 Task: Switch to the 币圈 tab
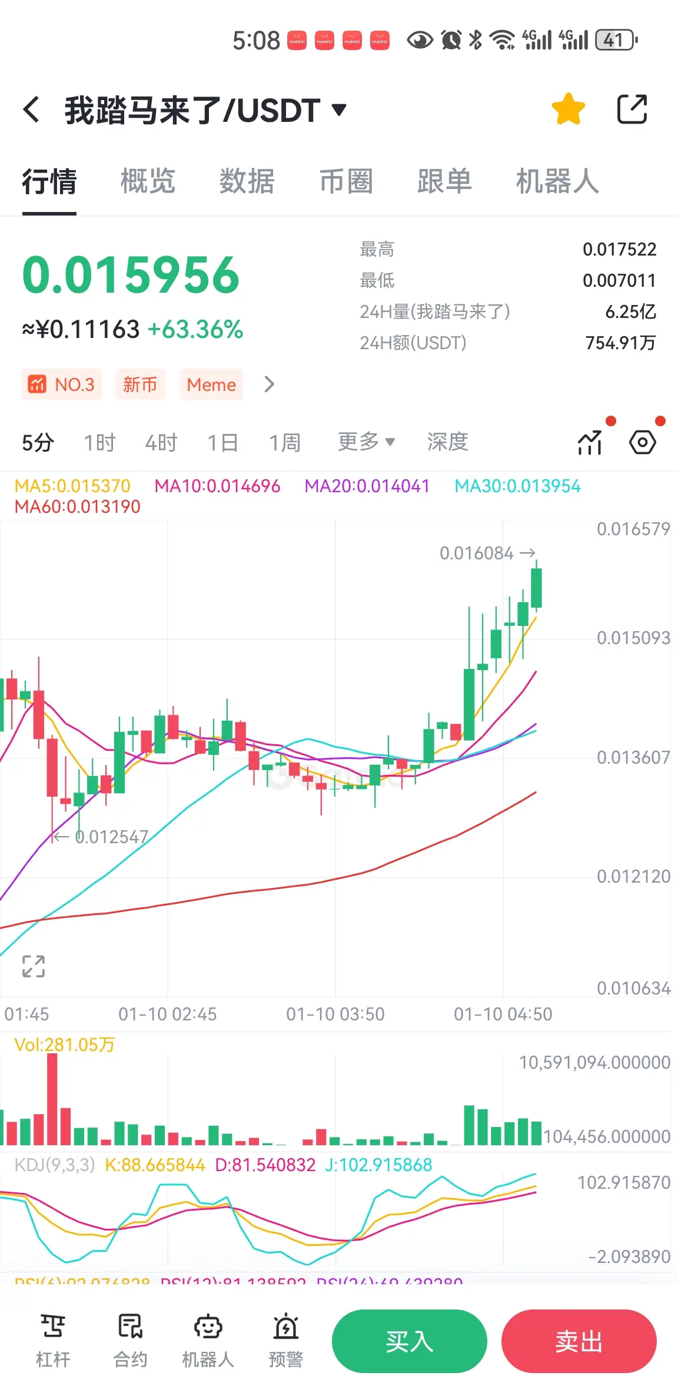click(x=346, y=181)
